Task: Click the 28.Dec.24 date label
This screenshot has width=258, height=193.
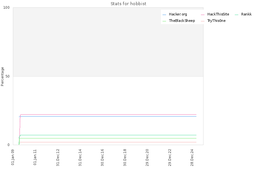Action: pos(192,158)
